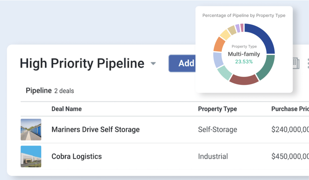Sort by the Property Type column header
Image resolution: width=309 pixels, height=180 pixels.
217,109
